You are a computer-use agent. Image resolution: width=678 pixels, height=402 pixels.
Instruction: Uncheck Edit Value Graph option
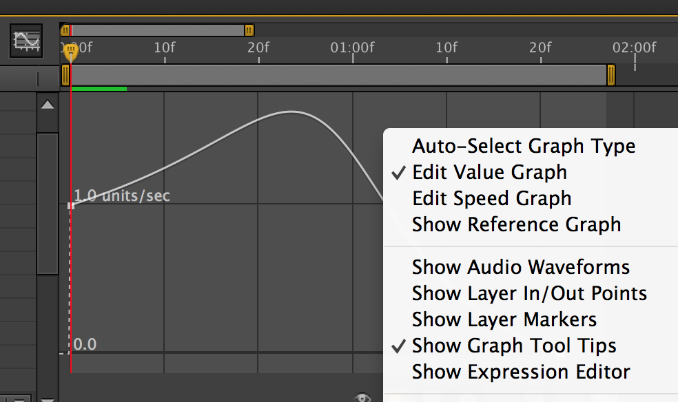coord(489,172)
